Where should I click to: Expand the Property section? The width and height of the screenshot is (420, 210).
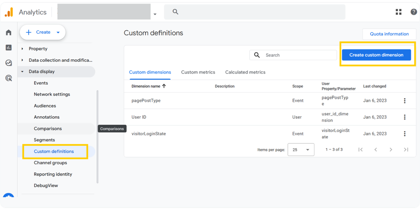[23, 49]
